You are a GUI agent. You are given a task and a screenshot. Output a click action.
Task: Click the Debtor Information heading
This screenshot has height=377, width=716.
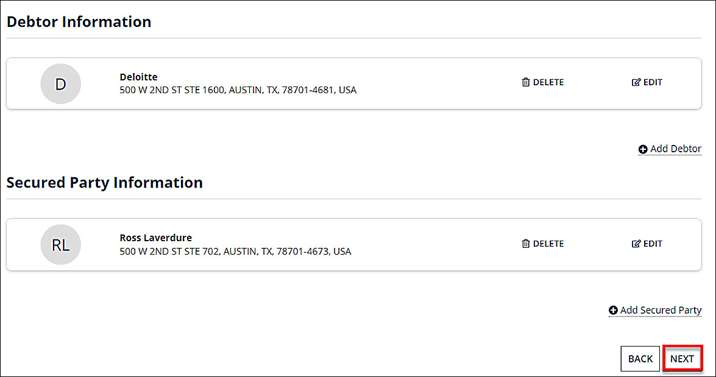(79, 22)
